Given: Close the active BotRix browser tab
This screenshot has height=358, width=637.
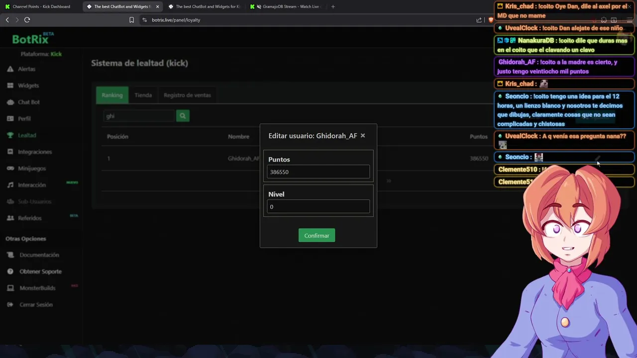Looking at the screenshot, I should click(x=157, y=6).
